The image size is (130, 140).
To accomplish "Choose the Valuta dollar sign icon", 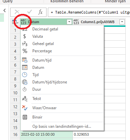I will 25,36.
